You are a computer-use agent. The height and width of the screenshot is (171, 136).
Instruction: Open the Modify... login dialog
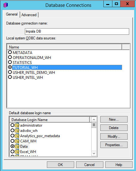pos(114,137)
